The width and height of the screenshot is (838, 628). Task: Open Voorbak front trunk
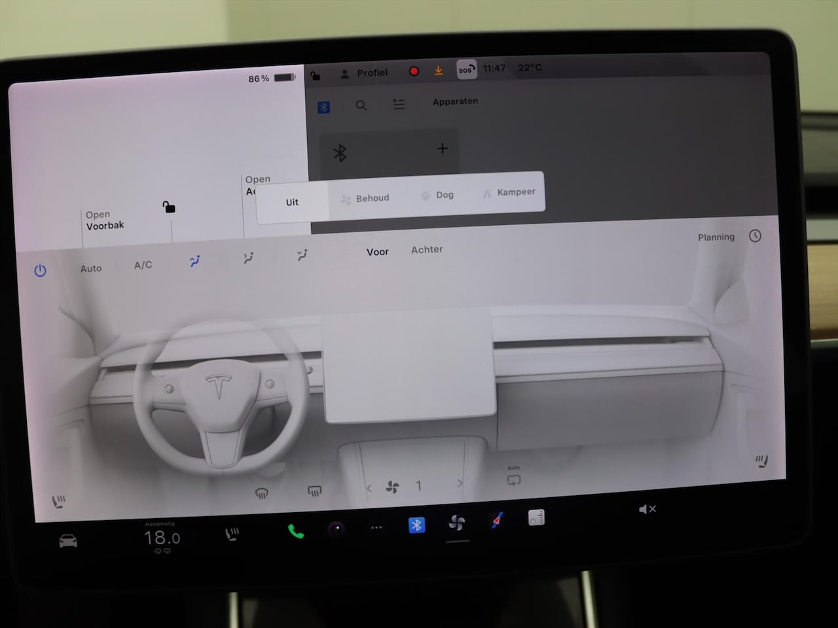(x=105, y=220)
